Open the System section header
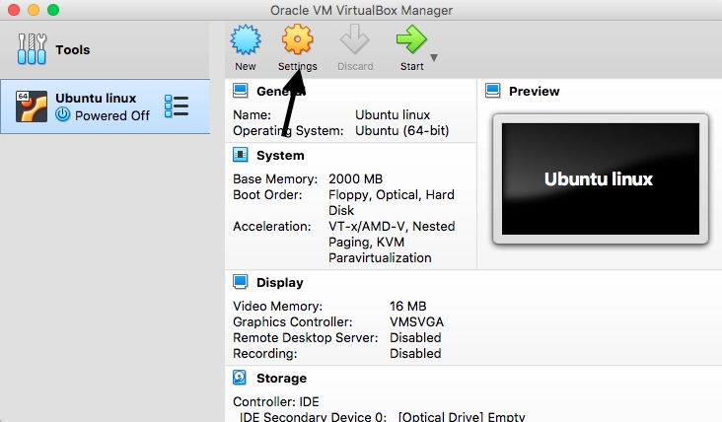This screenshot has width=722, height=422. [x=280, y=155]
